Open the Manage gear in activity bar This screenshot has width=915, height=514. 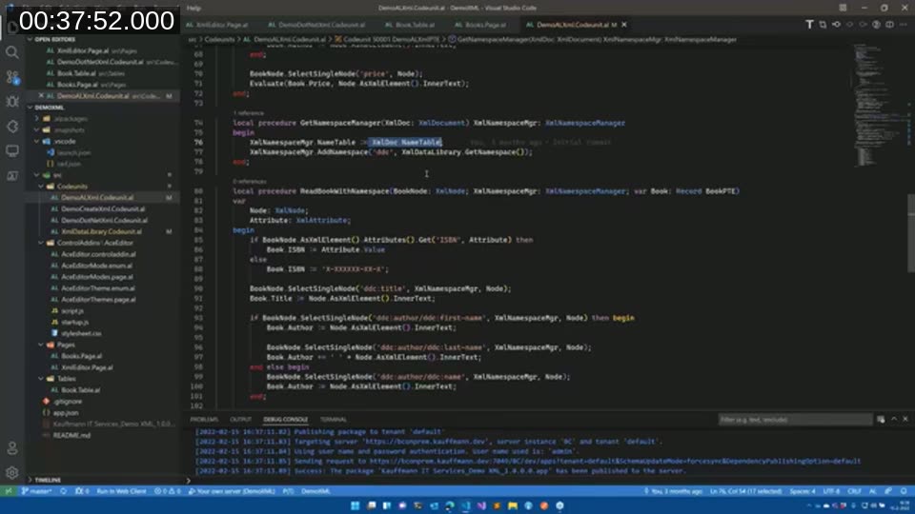(x=12, y=473)
